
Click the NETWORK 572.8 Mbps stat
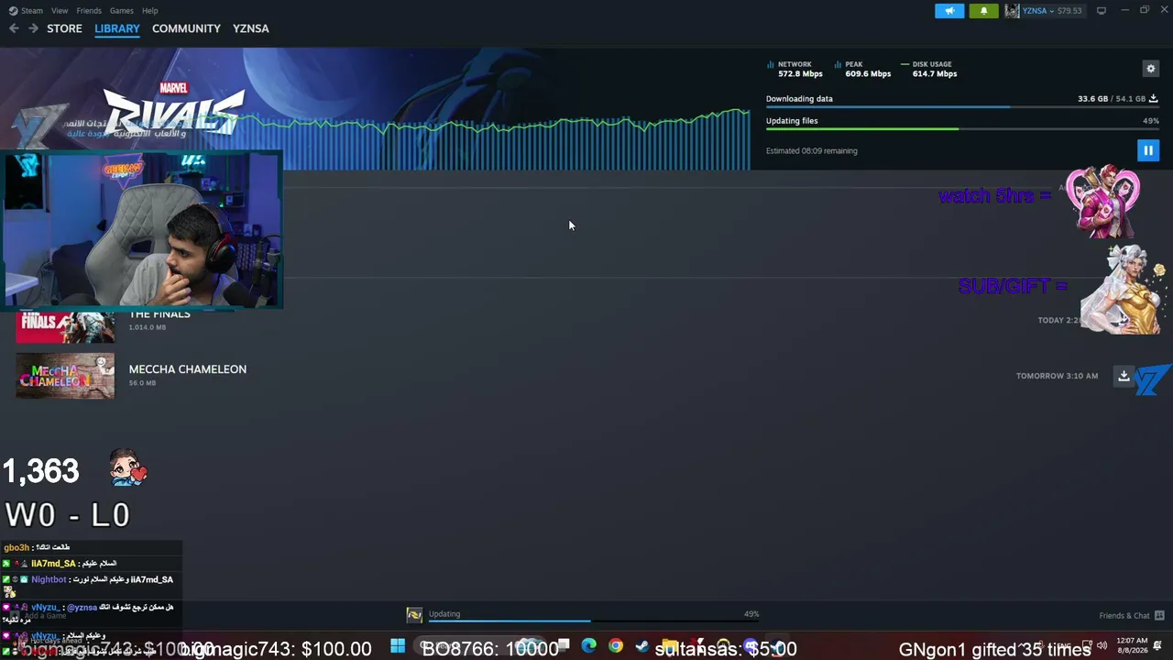[795, 69]
